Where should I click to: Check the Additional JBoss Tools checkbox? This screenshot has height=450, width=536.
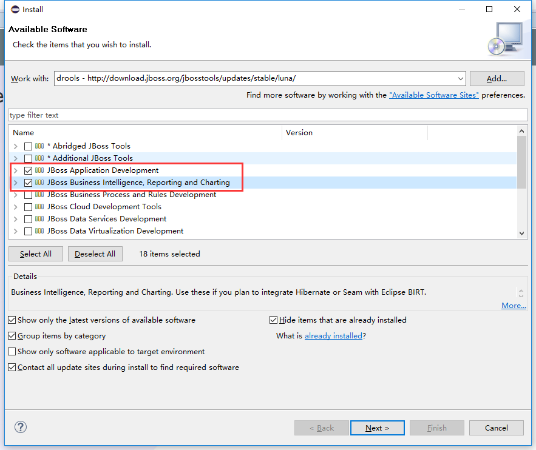[29, 158]
